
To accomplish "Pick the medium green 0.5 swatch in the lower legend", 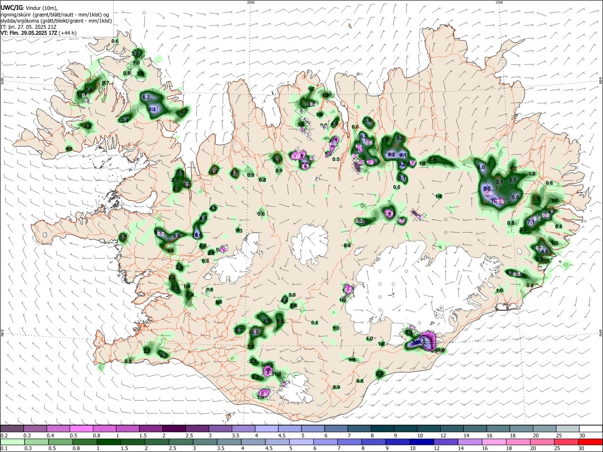I will (61, 442).
